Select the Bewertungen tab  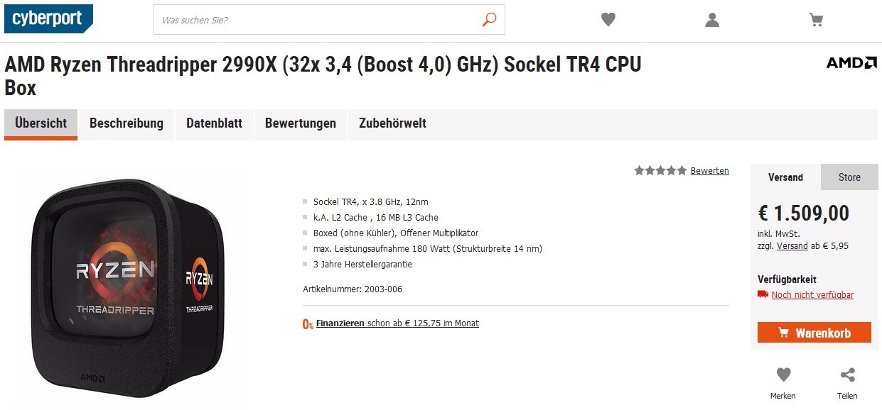[301, 123]
